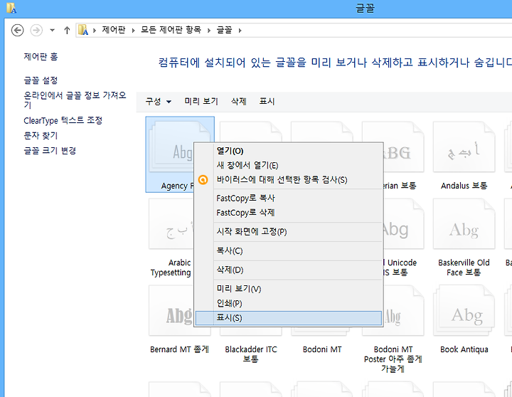Click the 글꼴 breadcrumb segment
This screenshot has width=512, height=397.
point(224,30)
